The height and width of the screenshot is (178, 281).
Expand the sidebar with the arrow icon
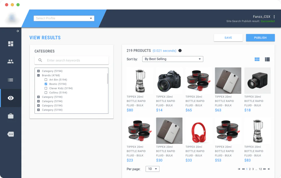point(18,31)
